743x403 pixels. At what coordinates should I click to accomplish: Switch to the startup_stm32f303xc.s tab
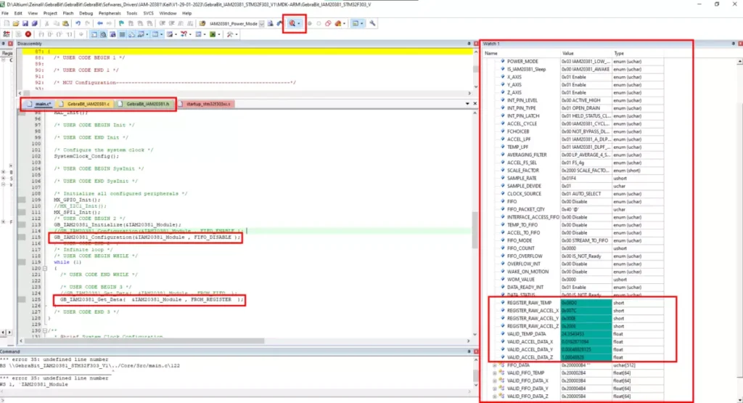209,104
